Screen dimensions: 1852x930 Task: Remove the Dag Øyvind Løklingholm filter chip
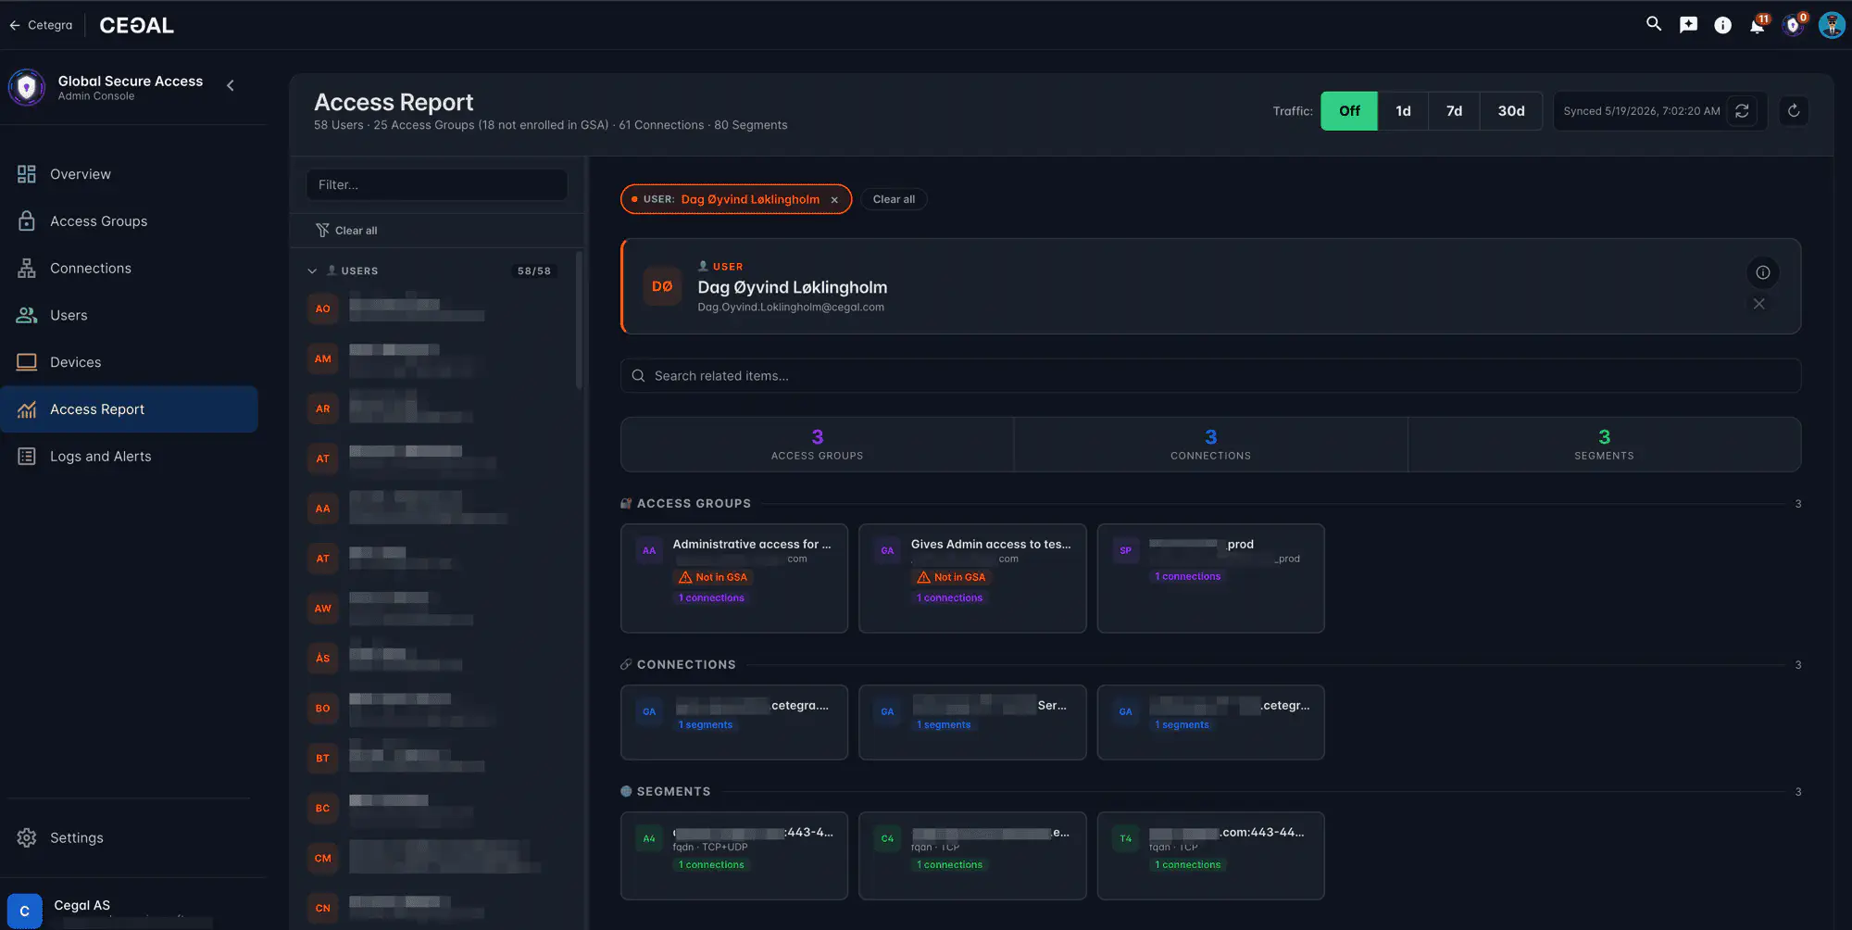[x=834, y=200]
